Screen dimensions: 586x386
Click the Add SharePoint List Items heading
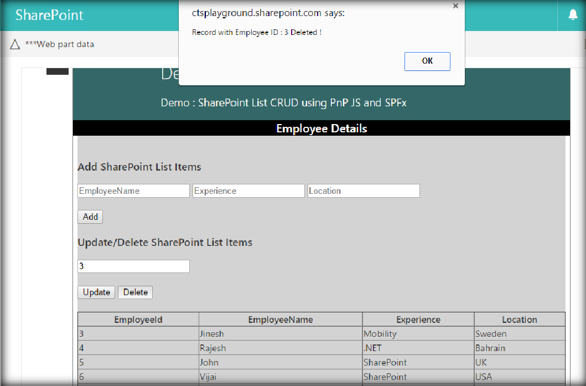(139, 167)
